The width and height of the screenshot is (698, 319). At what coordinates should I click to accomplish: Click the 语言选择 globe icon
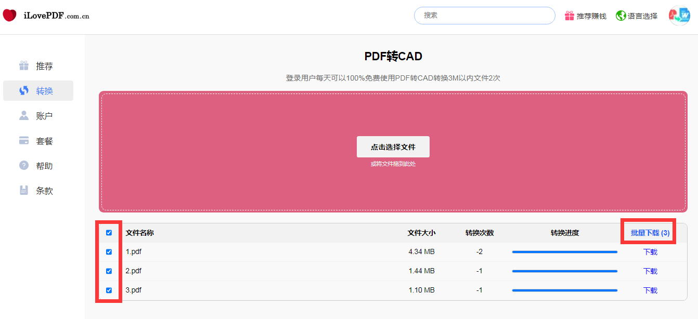coord(621,16)
